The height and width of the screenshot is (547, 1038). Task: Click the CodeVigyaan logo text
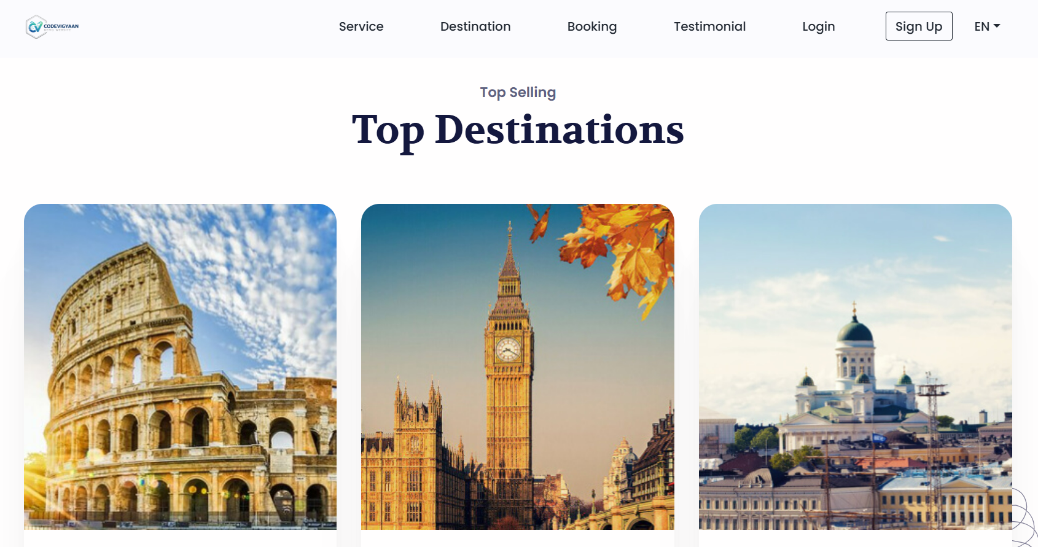click(x=61, y=27)
